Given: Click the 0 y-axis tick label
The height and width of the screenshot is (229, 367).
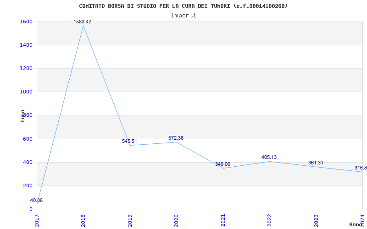Looking at the screenshot, I should [x=31, y=209].
